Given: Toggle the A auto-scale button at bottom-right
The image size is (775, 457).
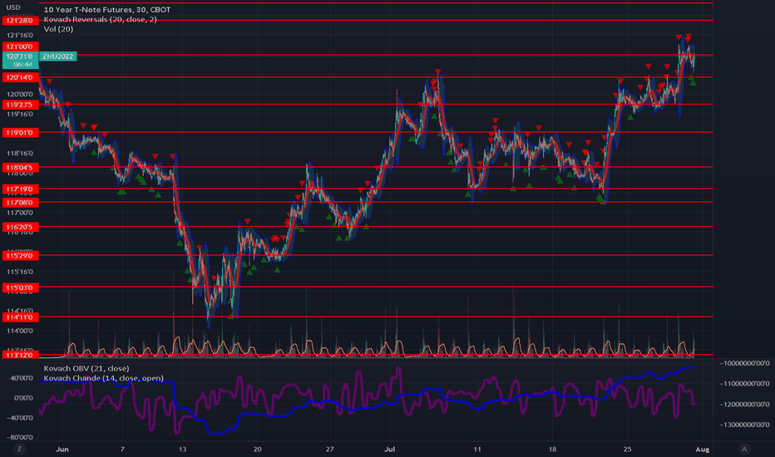Looking at the screenshot, I should (x=744, y=449).
